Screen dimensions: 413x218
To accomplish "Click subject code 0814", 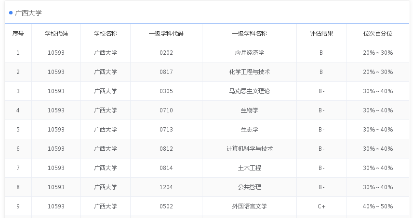I will (166, 168).
